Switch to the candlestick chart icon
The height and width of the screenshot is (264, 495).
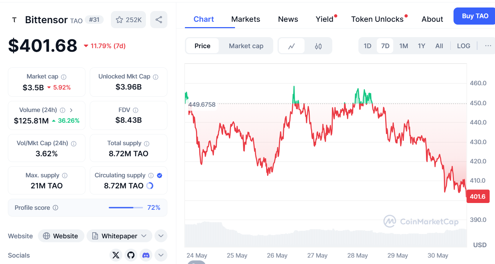coord(318,46)
